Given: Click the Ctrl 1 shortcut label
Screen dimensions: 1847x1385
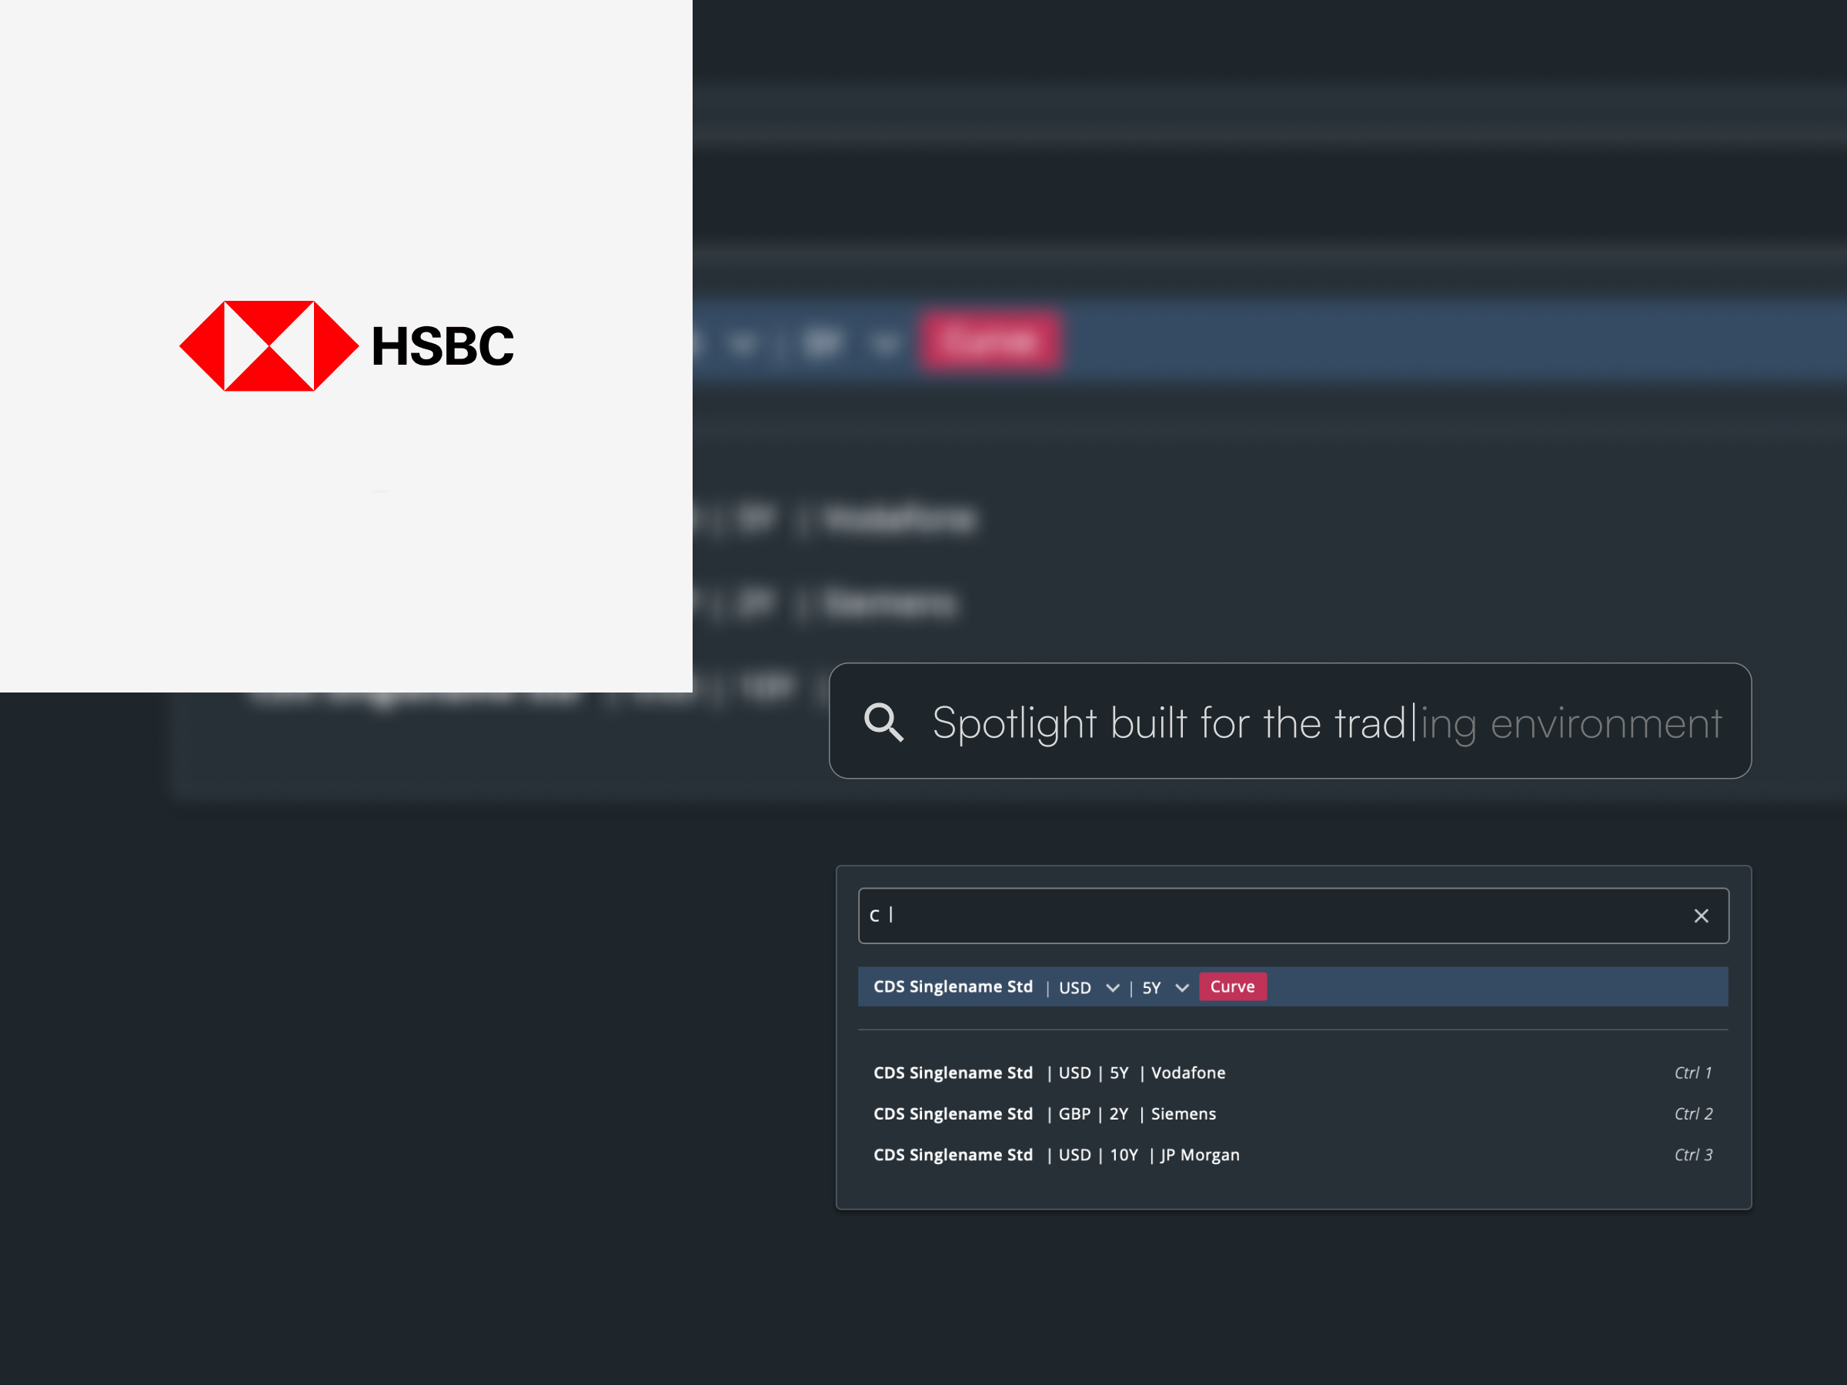Looking at the screenshot, I should (1692, 1073).
